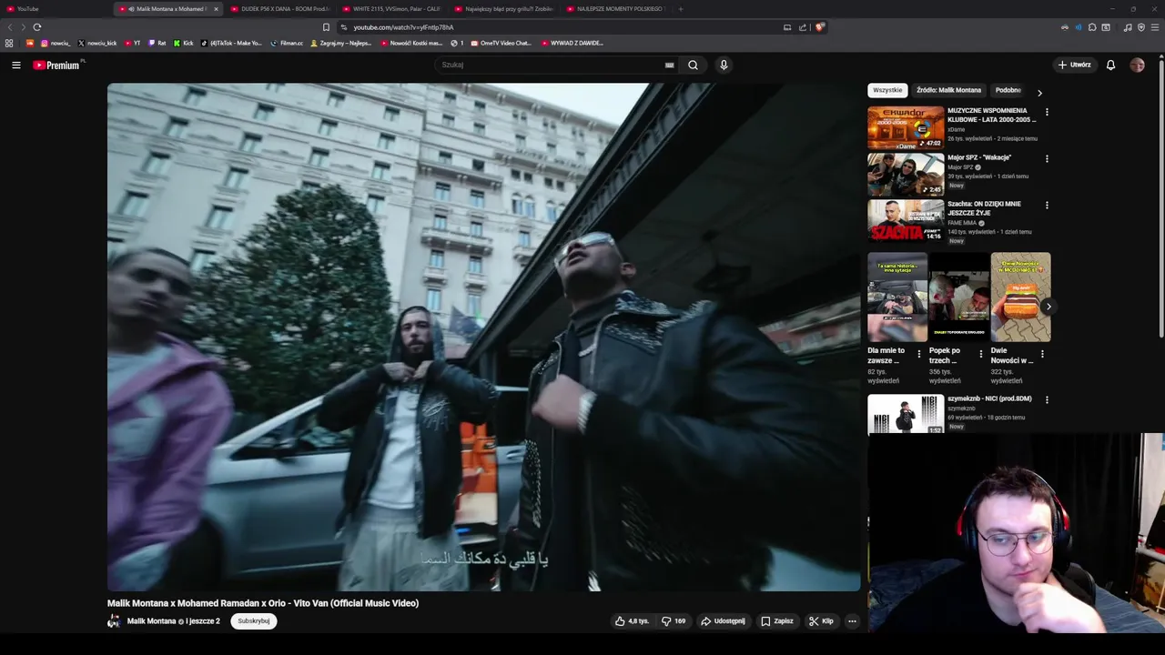Viewport: 1165px width, 655px height.
Task: Select the Źródło: Malik Montana filter chip
Action: 948,90
